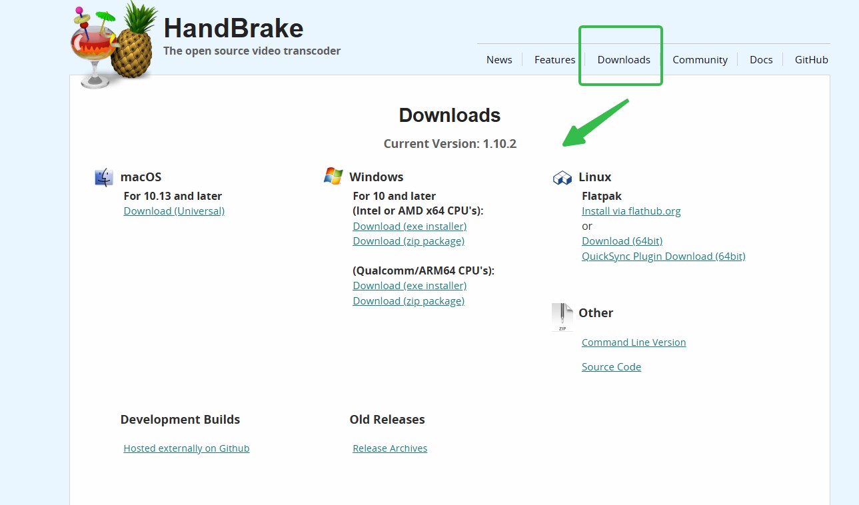Click the Linux Flatpak cube icon
The image size is (859, 505).
562,178
